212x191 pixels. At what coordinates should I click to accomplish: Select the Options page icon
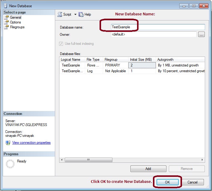(6, 22)
